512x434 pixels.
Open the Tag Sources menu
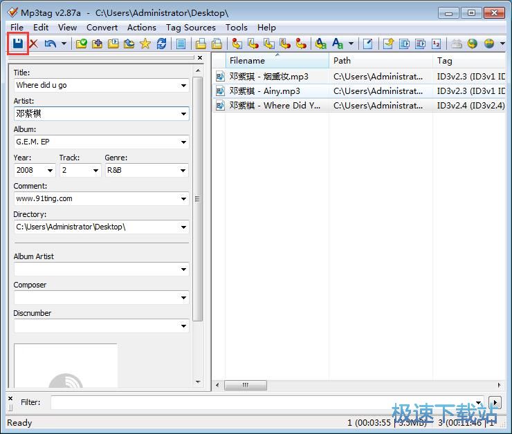point(191,28)
